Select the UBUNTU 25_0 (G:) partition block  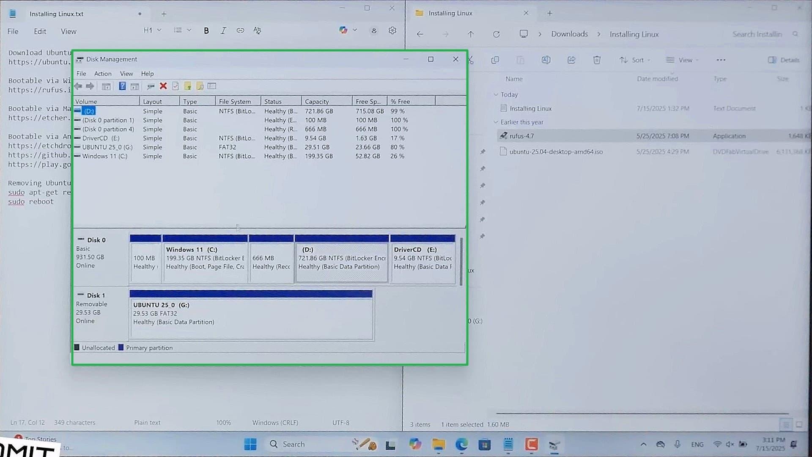point(251,314)
